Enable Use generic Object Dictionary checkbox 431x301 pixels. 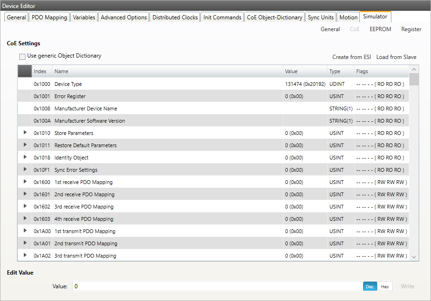coord(23,56)
